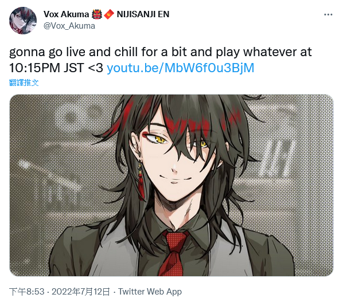Translate the tweet via 翻譯推文
Screen dimensions: 343x306
click(x=24, y=83)
